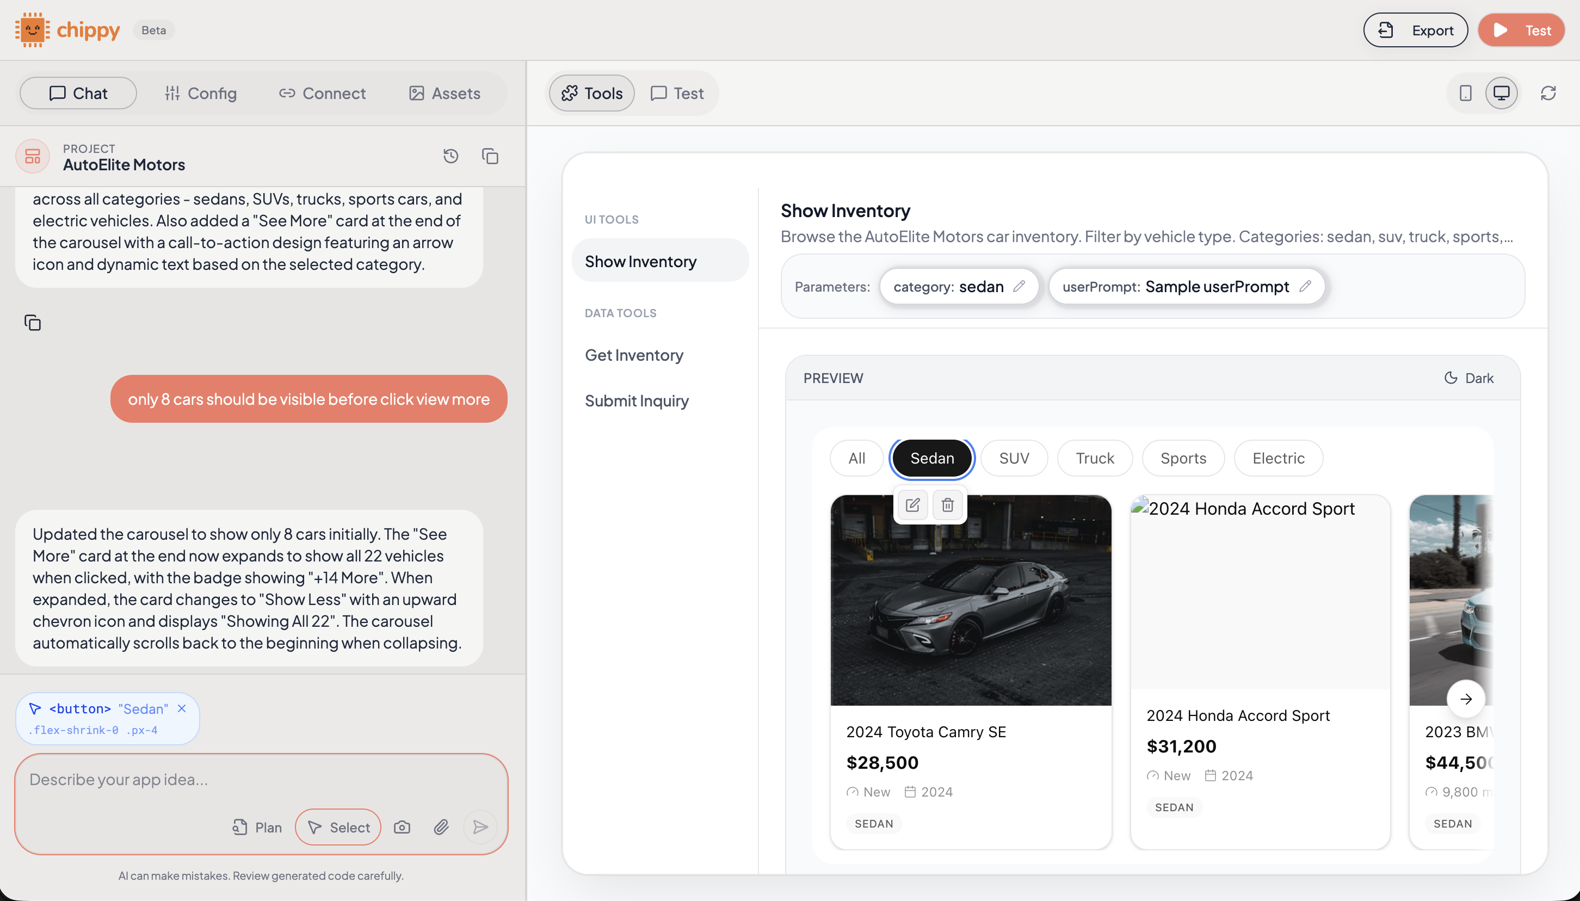The width and height of the screenshot is (1580, 901).
Task: Click the Export button
Action: 1416,30
